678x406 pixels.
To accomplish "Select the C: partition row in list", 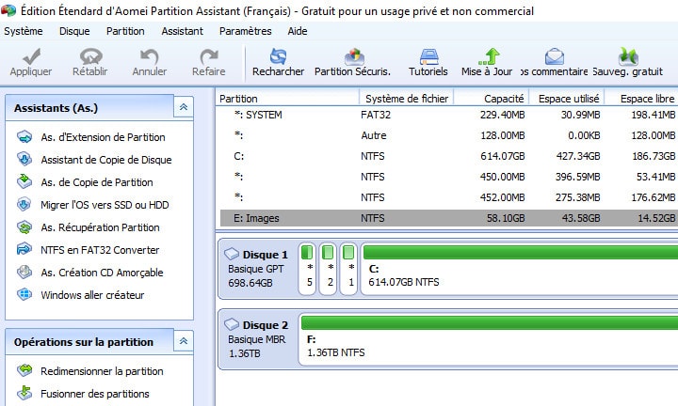I will point(449,156).
